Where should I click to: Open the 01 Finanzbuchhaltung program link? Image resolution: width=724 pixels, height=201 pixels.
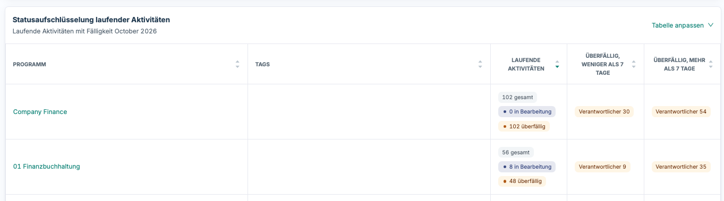(47, 167)
